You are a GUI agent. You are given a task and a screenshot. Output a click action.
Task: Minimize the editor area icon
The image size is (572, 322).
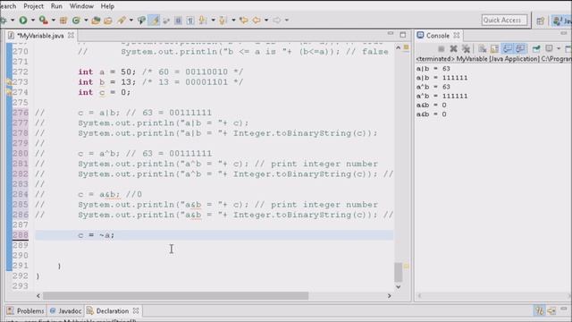391,34
